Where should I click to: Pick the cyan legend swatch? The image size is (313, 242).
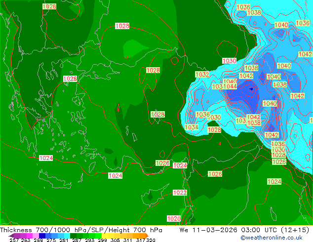[x=67, y=236]
